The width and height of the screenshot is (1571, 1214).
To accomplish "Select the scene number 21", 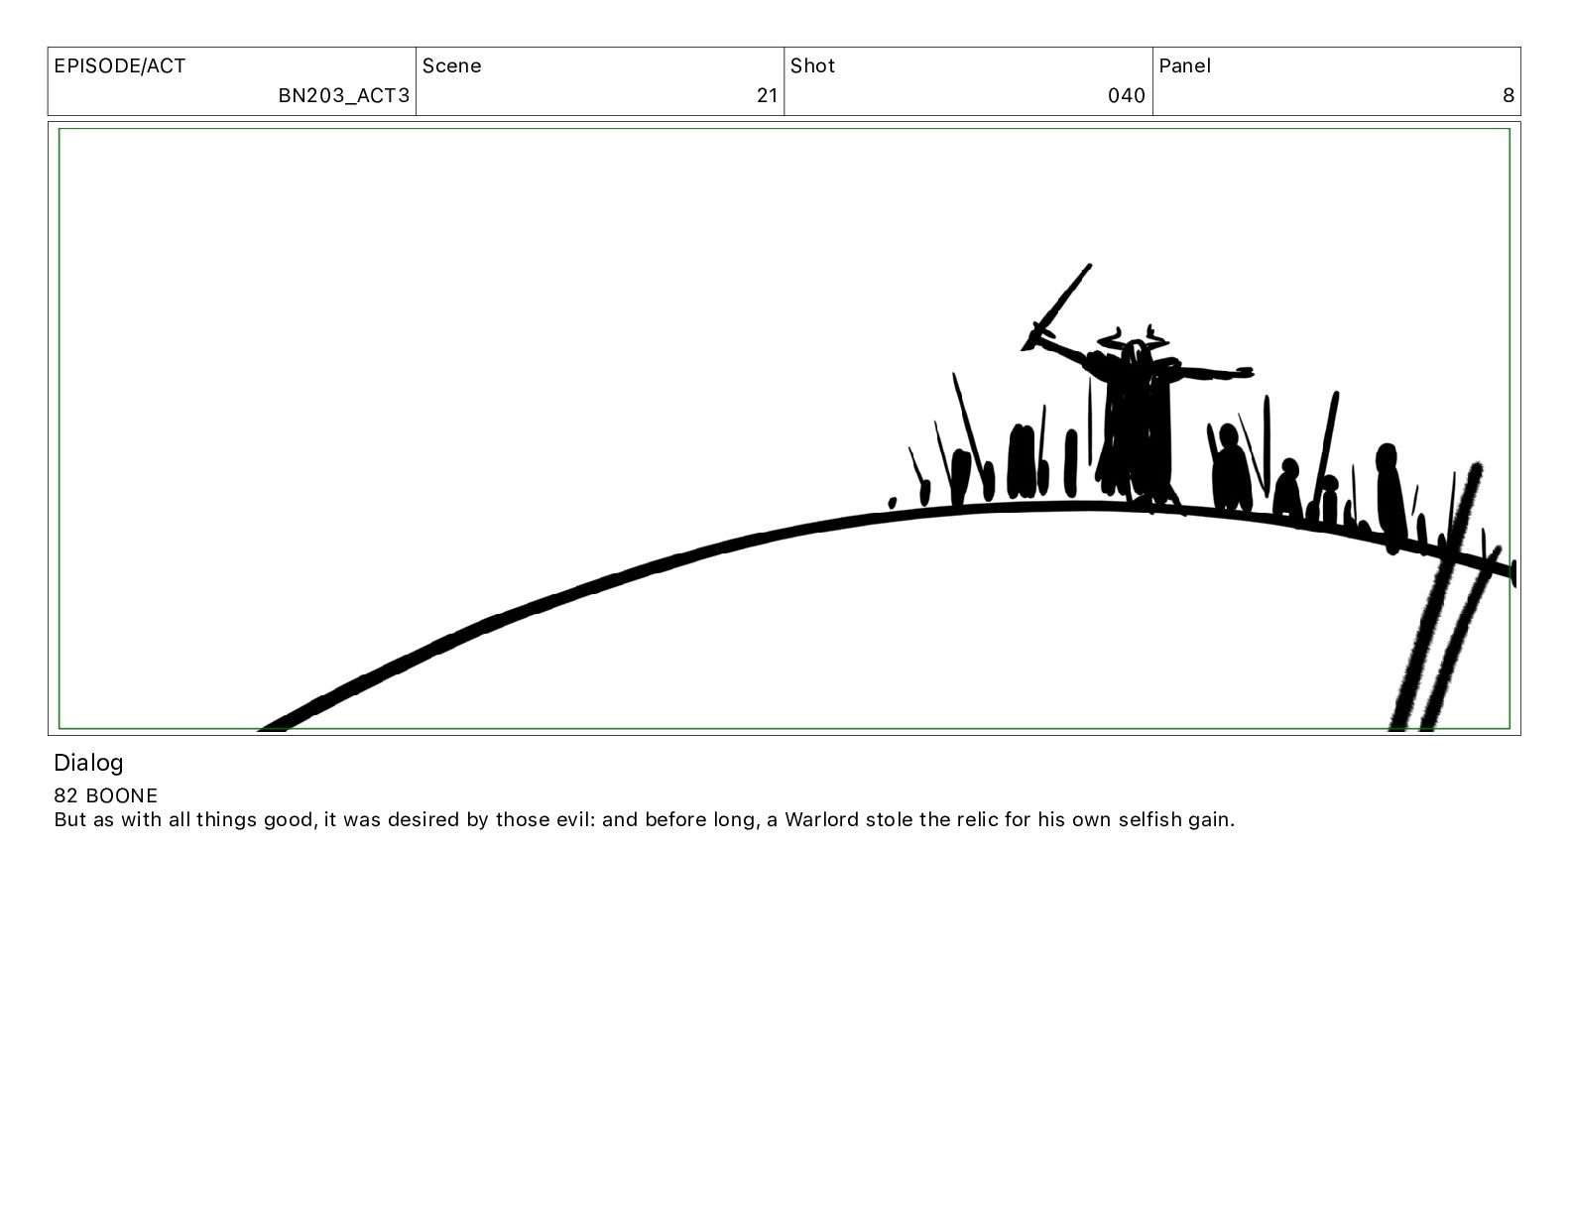I will (x=767, y=96).
